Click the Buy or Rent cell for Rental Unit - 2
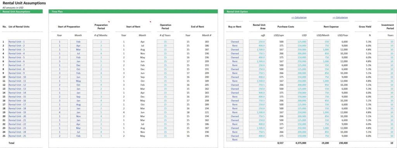The image size is (397, 148). (235, 46)
